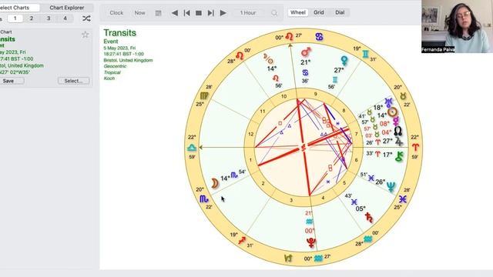493x277 pixels.
Task: Click the Sun glyph at 14° Taurus
Action: pyautogui.click(x=392, y=112)
